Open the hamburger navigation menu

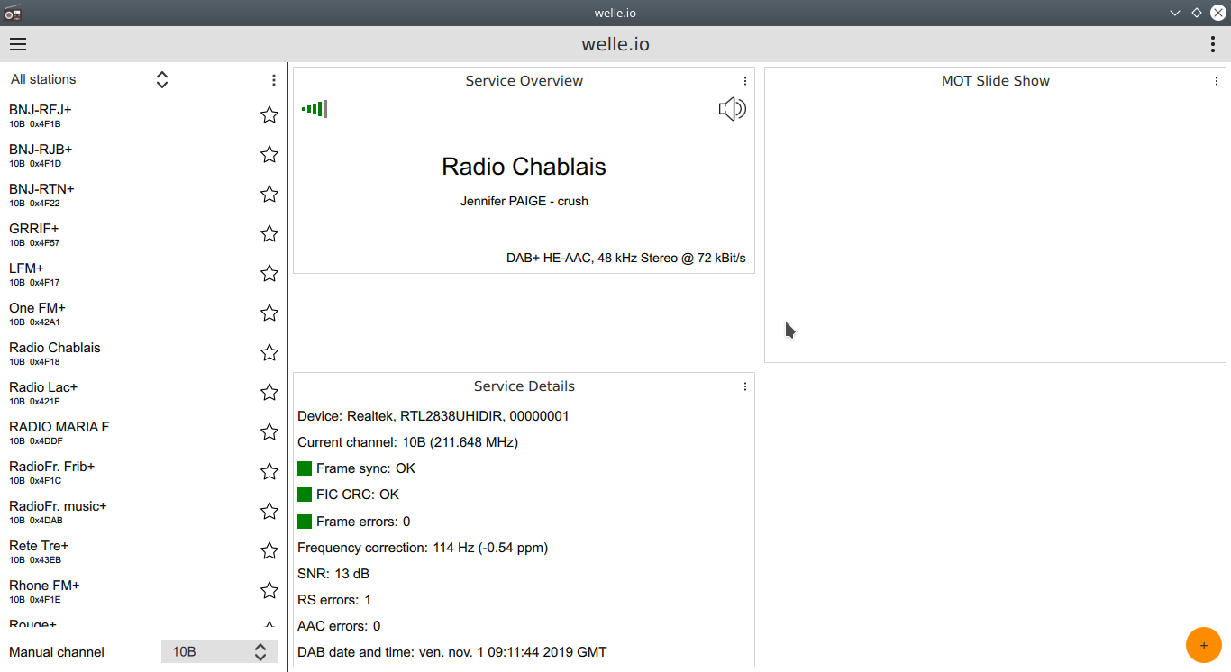pos(18,44)
